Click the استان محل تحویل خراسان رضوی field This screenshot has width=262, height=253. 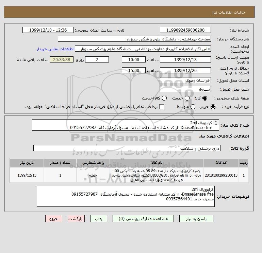click(185, 80)
